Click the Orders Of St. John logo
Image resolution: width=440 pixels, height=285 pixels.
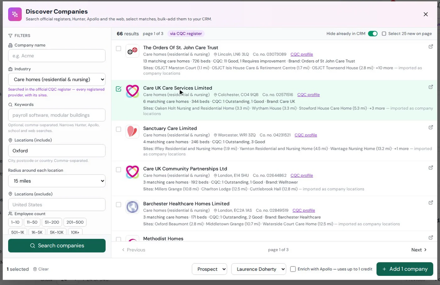[x=132, y=51]
